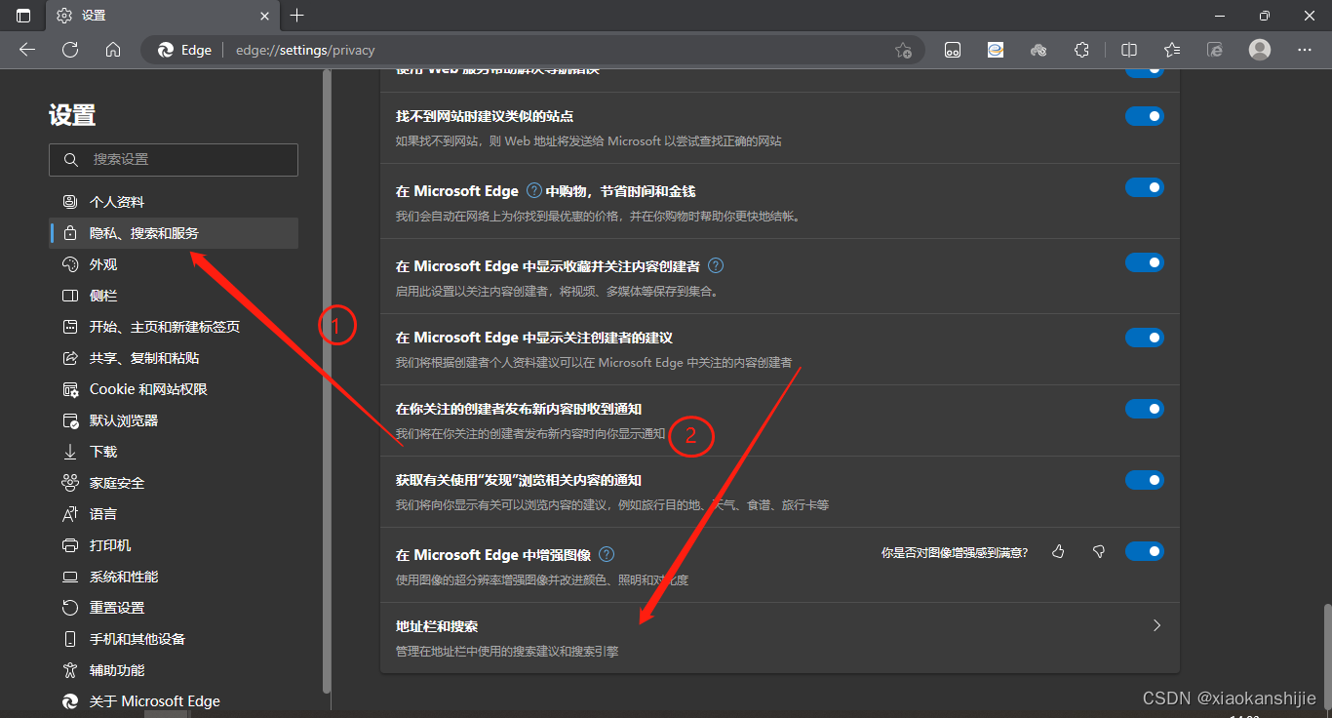1332x718 pixels.
Task: Open 辅助功能 settings section
Action: [174, 670]
